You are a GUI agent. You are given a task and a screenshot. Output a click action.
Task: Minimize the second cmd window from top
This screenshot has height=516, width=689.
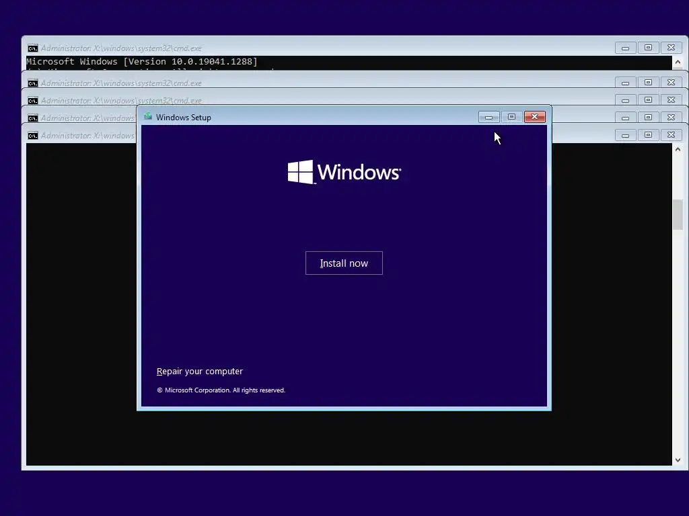pyautogui.click(x=625, y=83)
